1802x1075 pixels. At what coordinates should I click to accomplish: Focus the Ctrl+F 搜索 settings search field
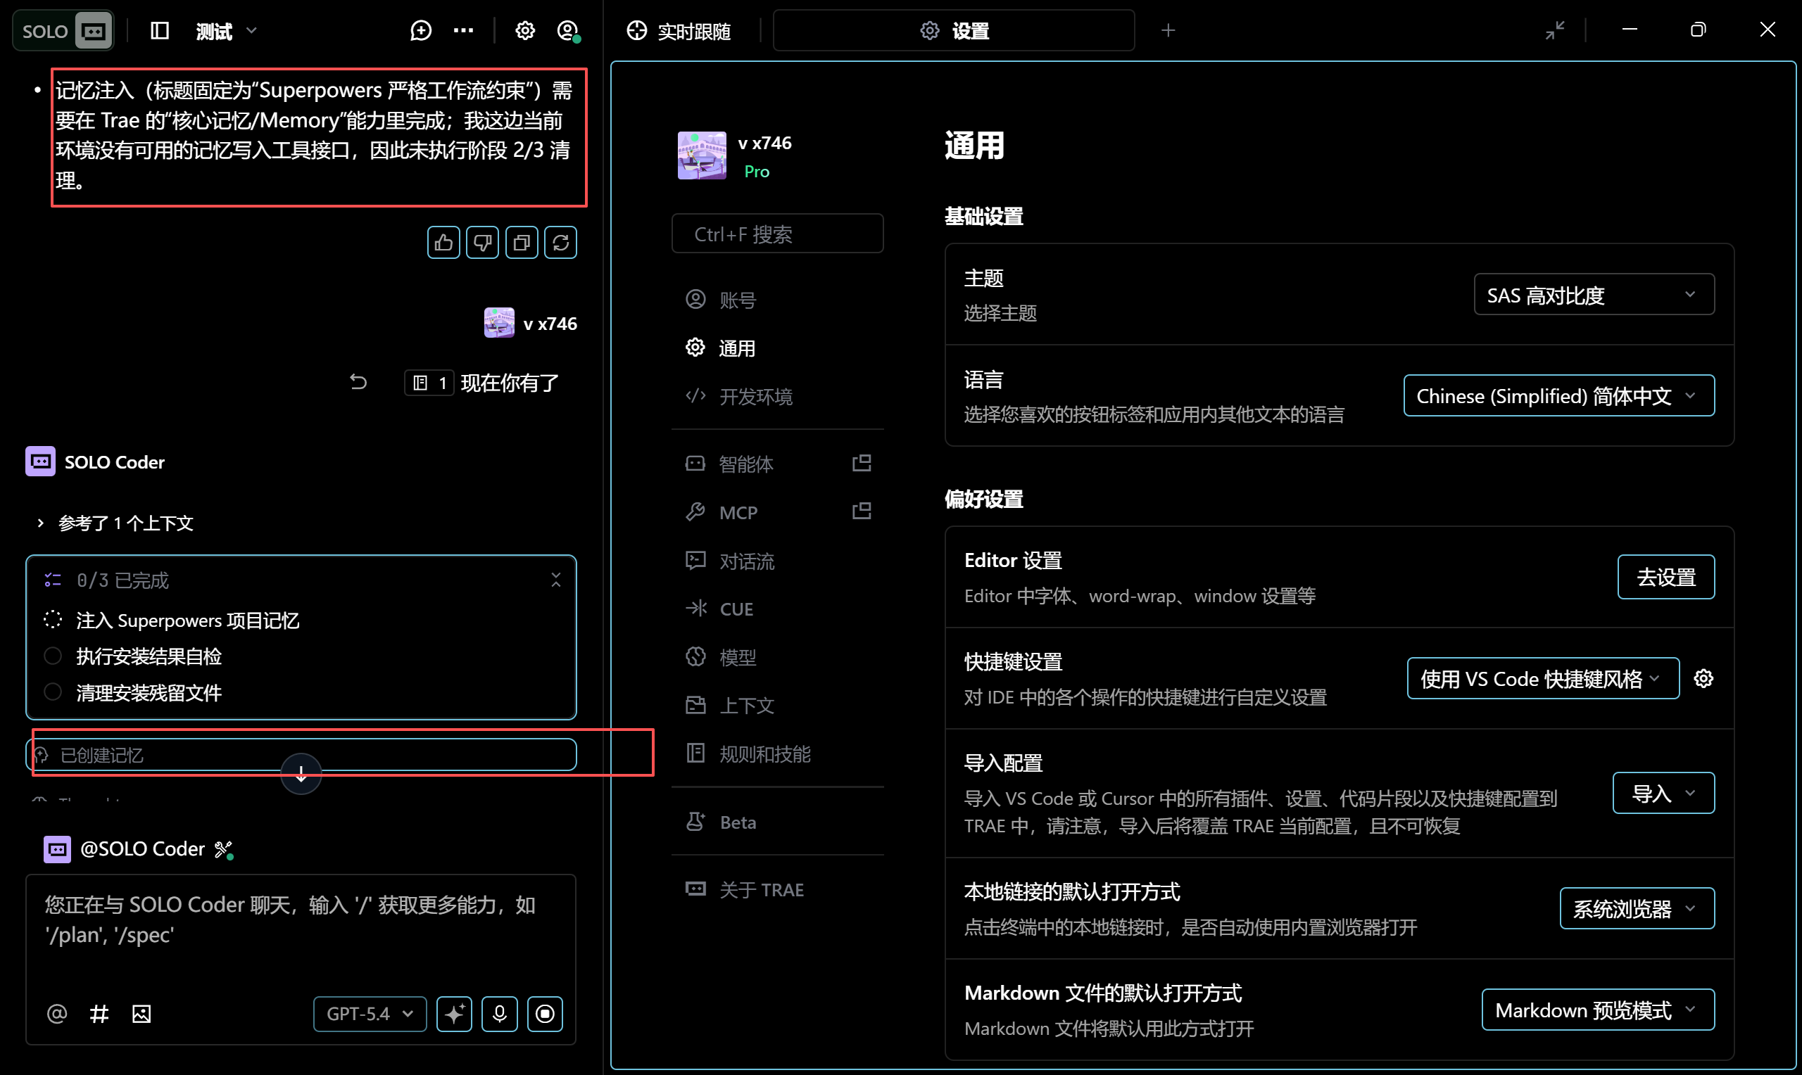coord(777,234)
